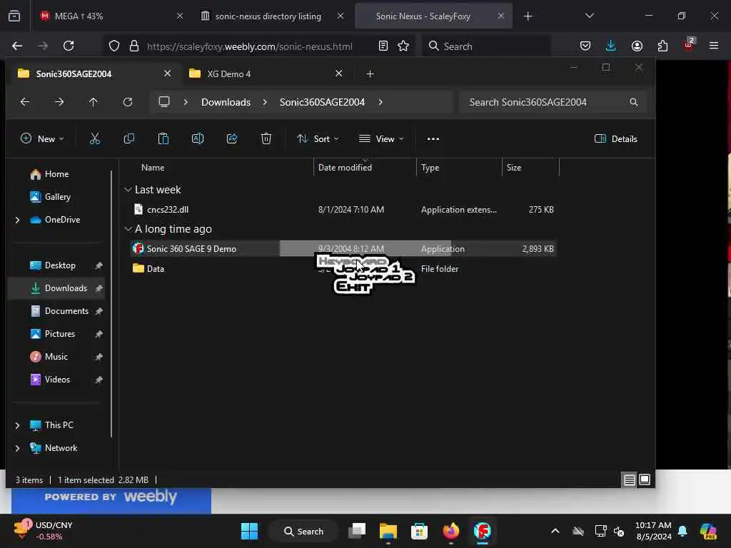This screenshot has height=548, width=731.
Task: Toggle Firefox reader view icon
Action: (383, 46)
